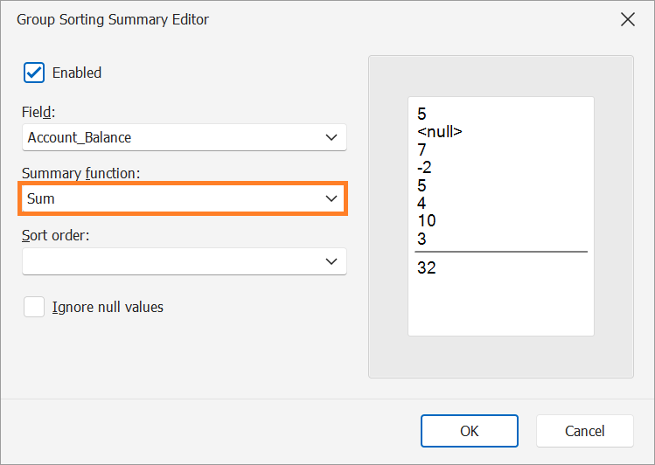Confirm the settings with the OK button
Image resolution: width=655 pixels, height=465 pixels.
click(x=470, y=431)
